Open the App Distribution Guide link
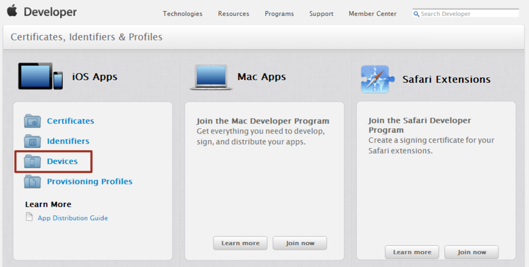 click(73, 218)
